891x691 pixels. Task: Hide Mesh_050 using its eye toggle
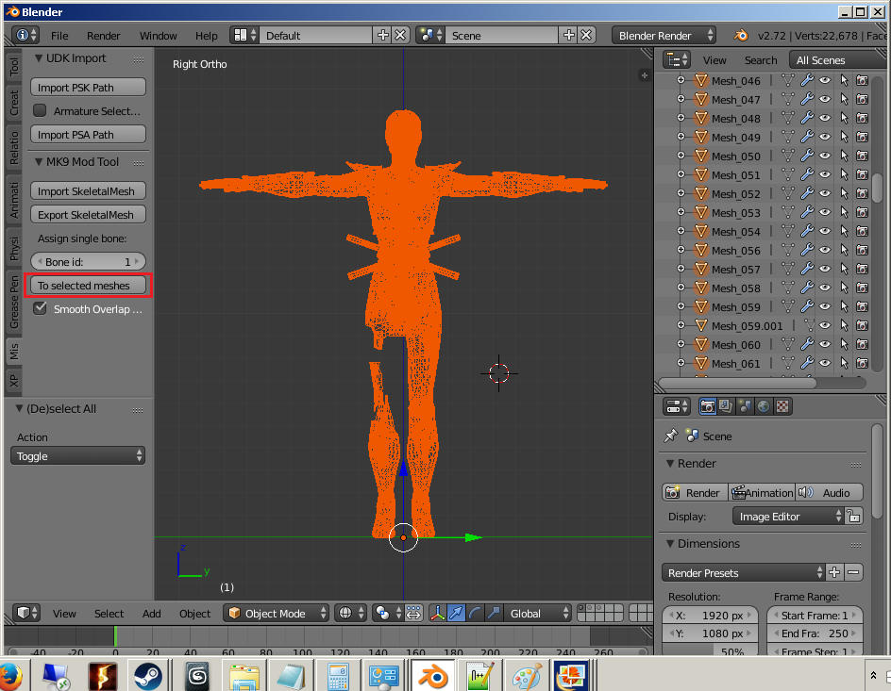(x=825, y=156)
